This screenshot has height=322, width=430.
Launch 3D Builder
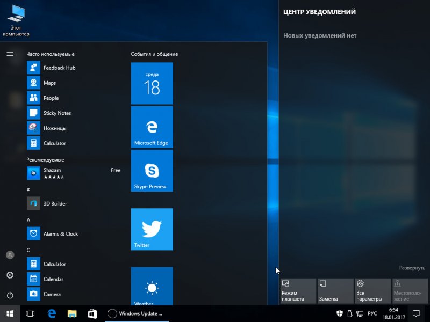pyautogui.click(x=73, y=203)
